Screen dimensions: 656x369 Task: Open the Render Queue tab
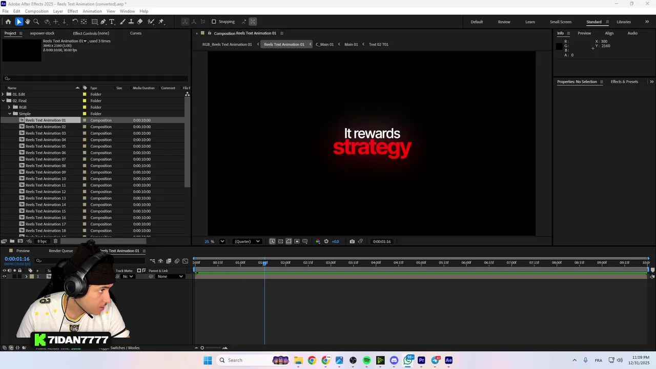coord(61,251)
